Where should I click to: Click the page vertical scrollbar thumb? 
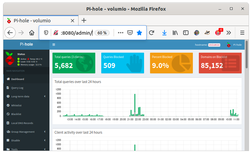tap(247, 54)
